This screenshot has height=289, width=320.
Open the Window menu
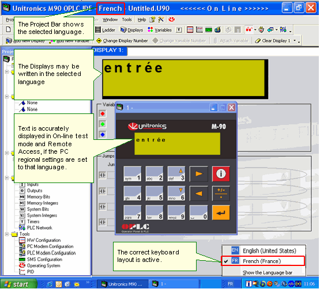[x=110, y=20]
